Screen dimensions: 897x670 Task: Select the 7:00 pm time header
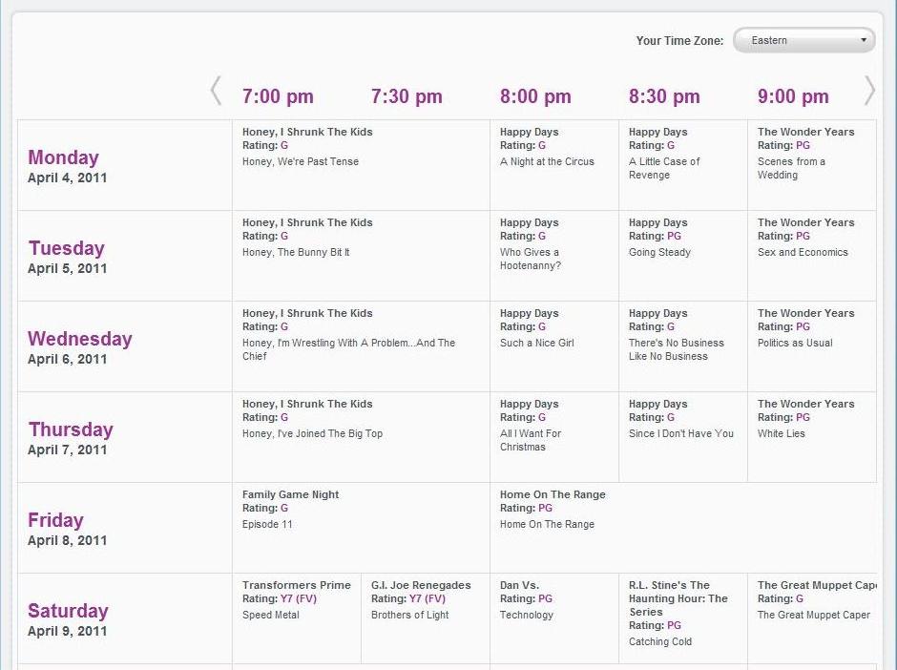[x=278, y=96]
